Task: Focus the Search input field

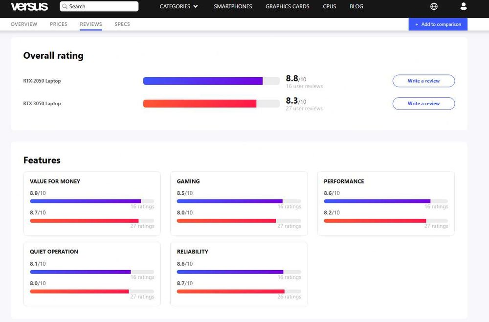Action: (99, 6)
